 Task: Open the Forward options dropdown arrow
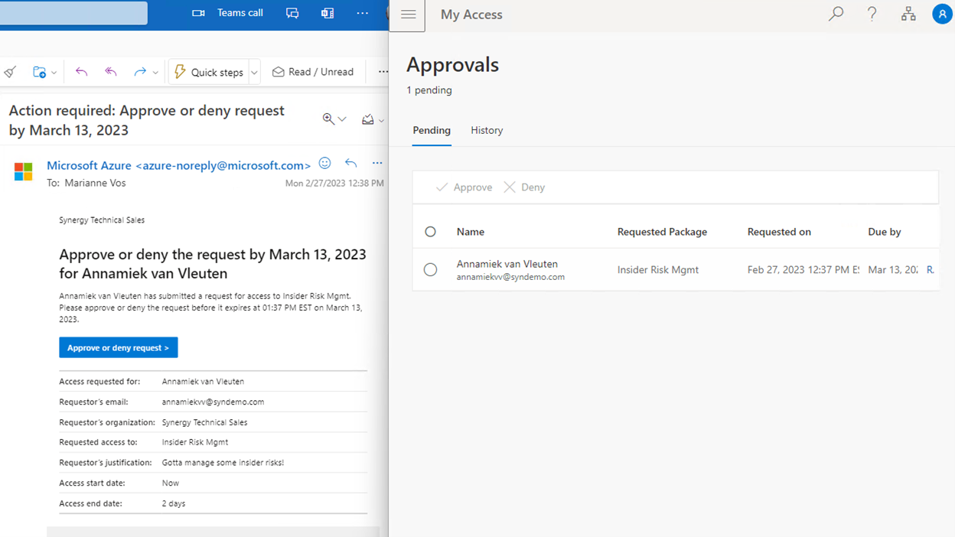tap(155, 73)
